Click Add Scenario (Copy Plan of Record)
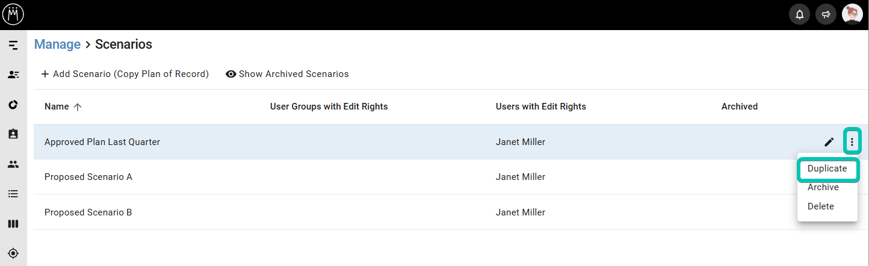The image size is (869, 266). pyautogui.click(x=125, y=74)
